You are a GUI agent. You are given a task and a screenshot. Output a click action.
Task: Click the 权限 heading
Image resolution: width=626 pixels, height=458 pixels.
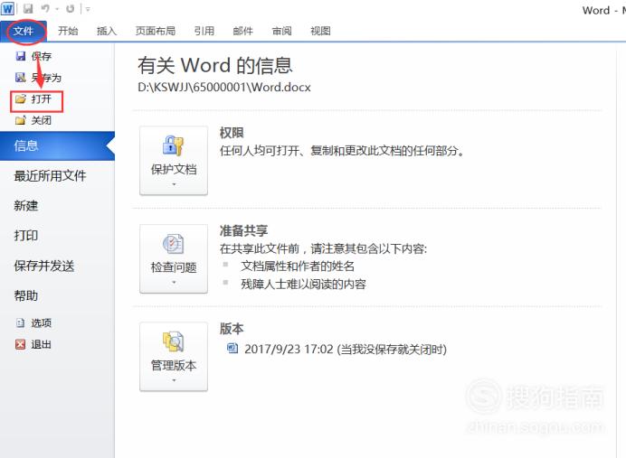tap(232, 133)
